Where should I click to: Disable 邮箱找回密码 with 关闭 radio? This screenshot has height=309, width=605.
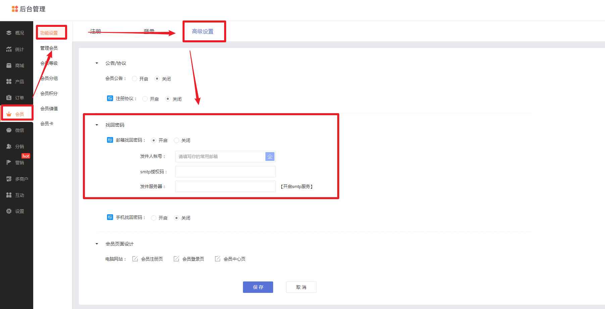click(x=177, y=140)
